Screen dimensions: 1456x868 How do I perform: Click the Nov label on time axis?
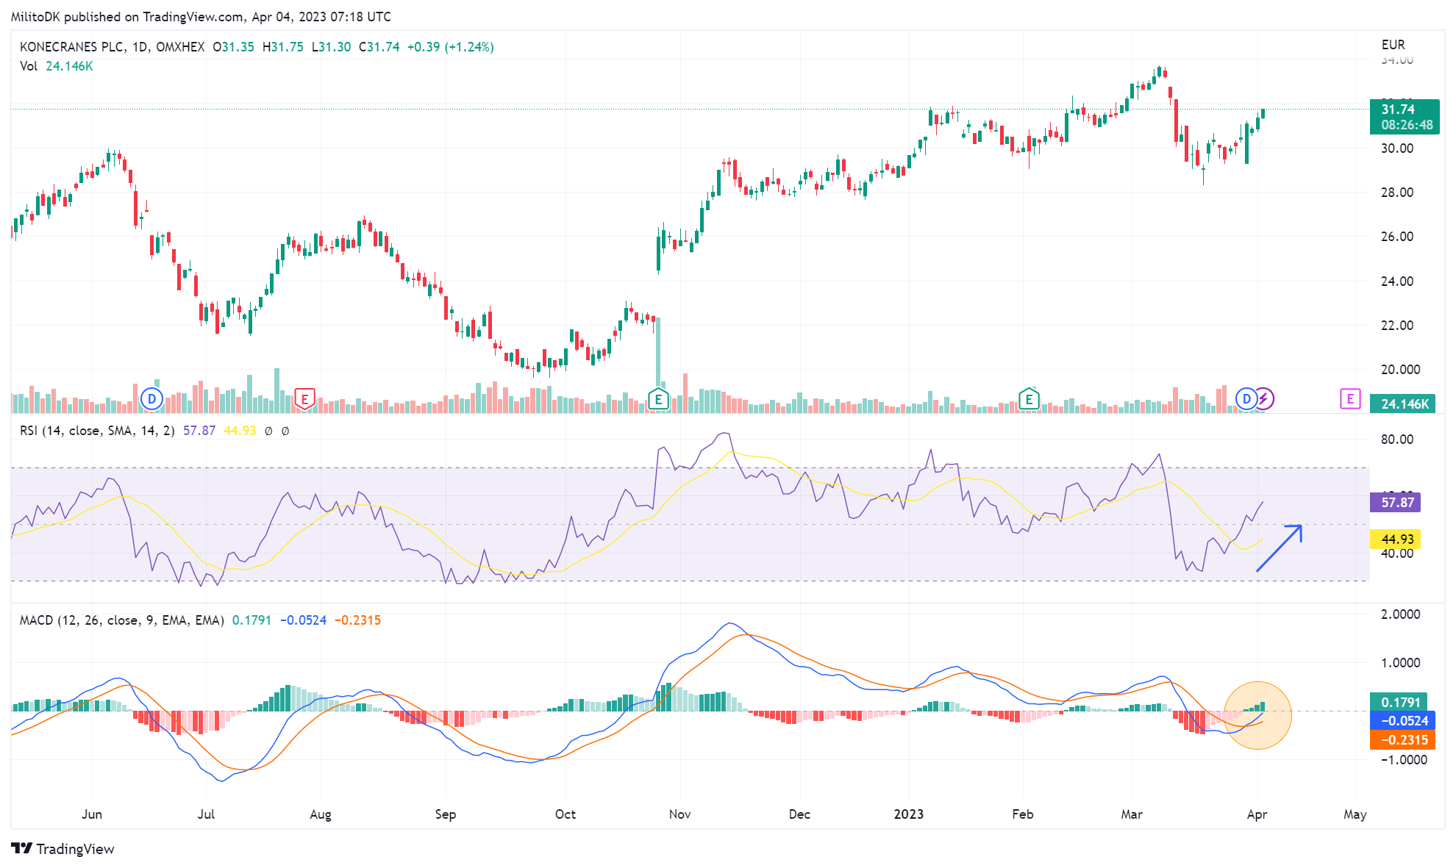click(680, 814)
